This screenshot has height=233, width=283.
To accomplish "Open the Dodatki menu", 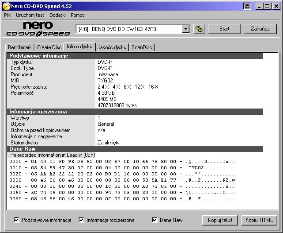I will (57, 15).
